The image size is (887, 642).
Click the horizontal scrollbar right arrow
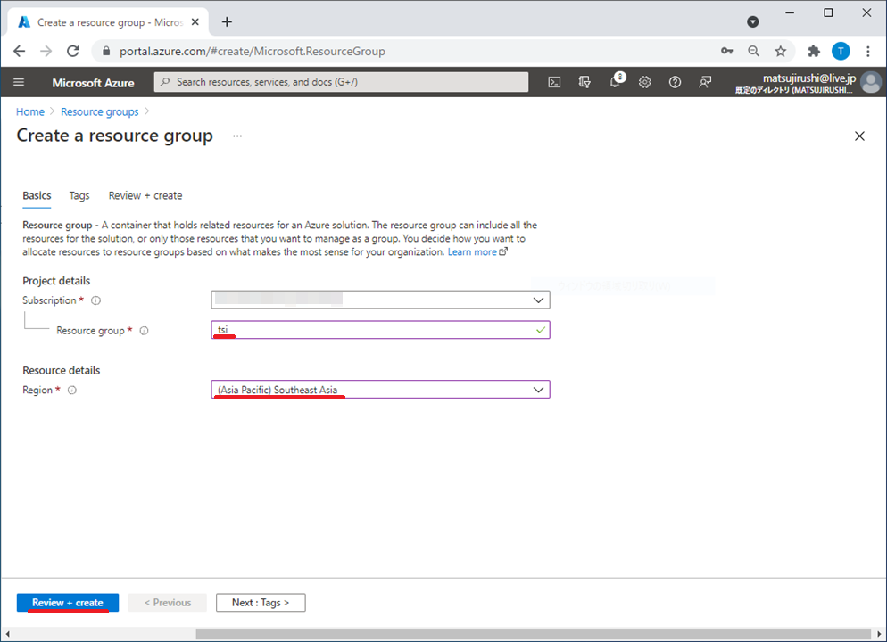(x=879, y=634)
